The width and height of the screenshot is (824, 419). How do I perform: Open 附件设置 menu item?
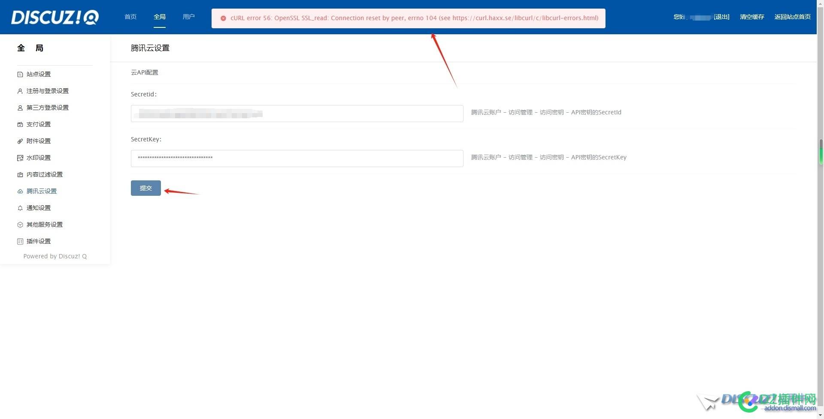pos(39,141)
